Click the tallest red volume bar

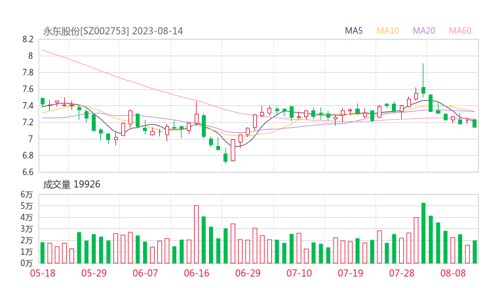point(196,234)
